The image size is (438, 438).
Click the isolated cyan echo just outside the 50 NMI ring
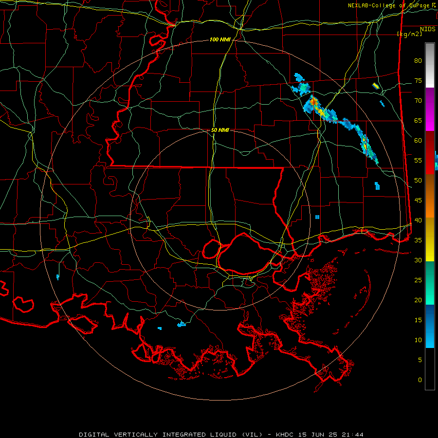coord(317,217)
